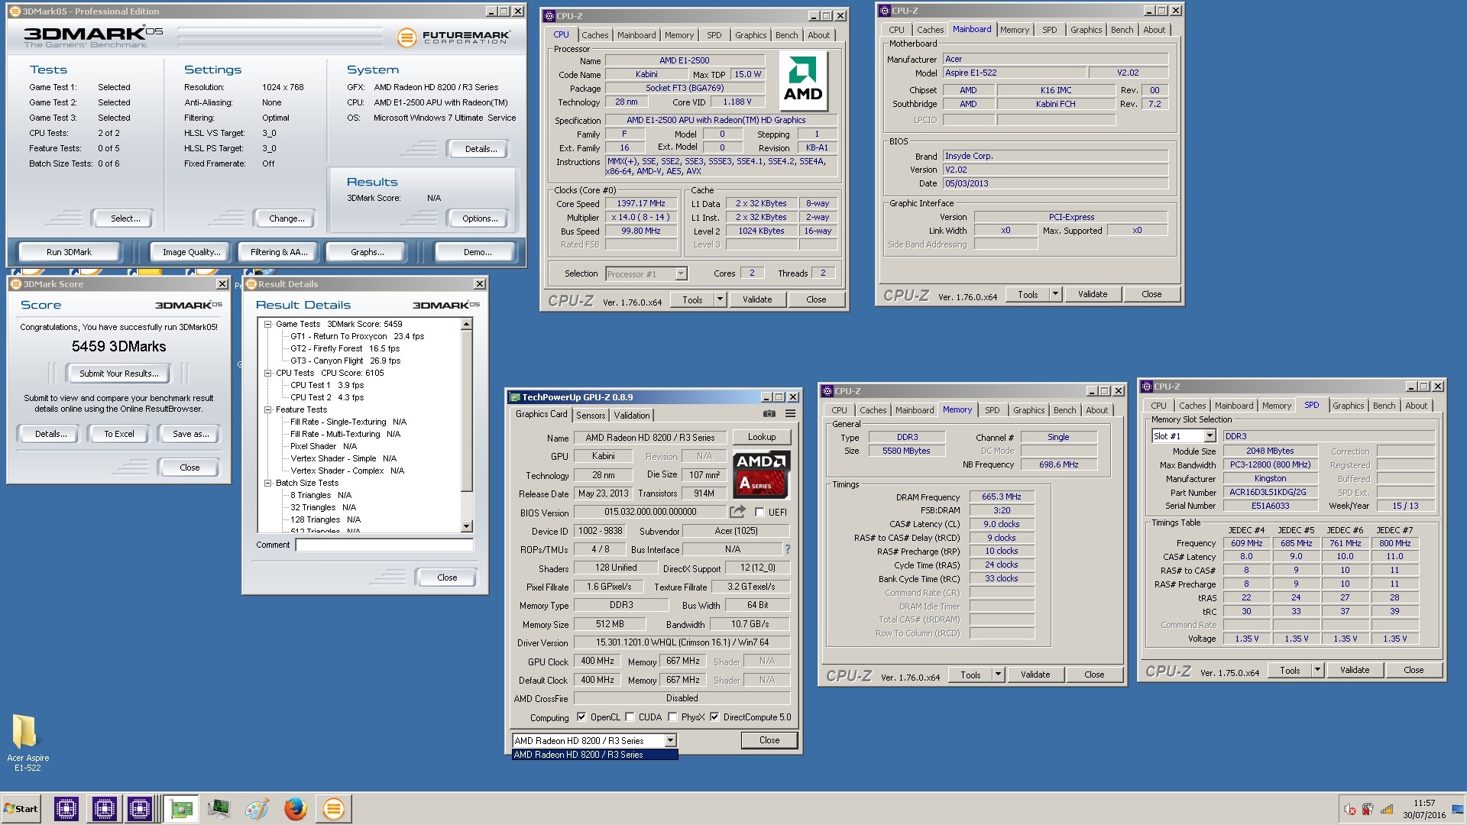Screen dimensions: 1467x825
Task: Click the Result Details vertical scrollbar thumb
Action: click(467, 412)
